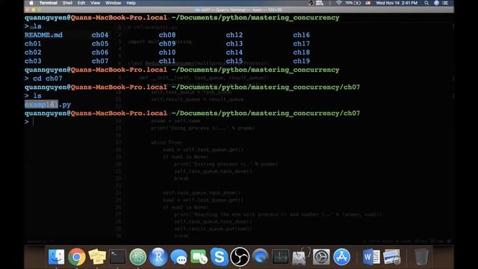This screenshot has width=478, height=269.
Task: Click the ch13 directory name
Action: (234, 43)
